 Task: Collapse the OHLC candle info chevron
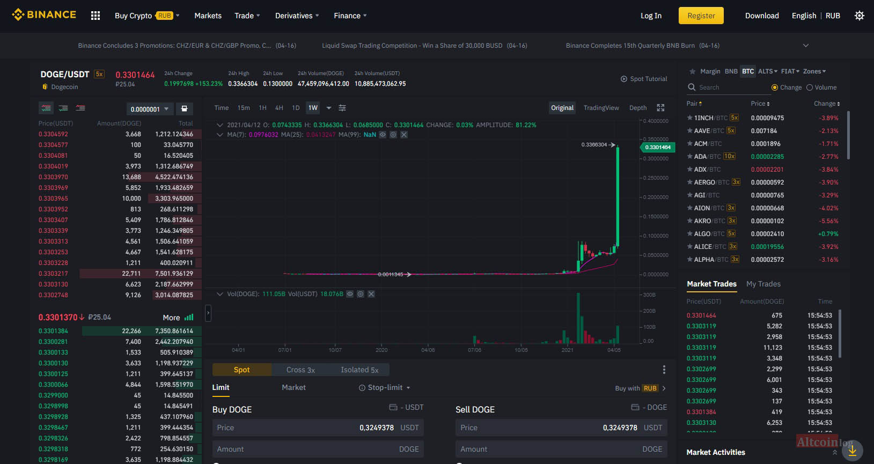[219, 125]
